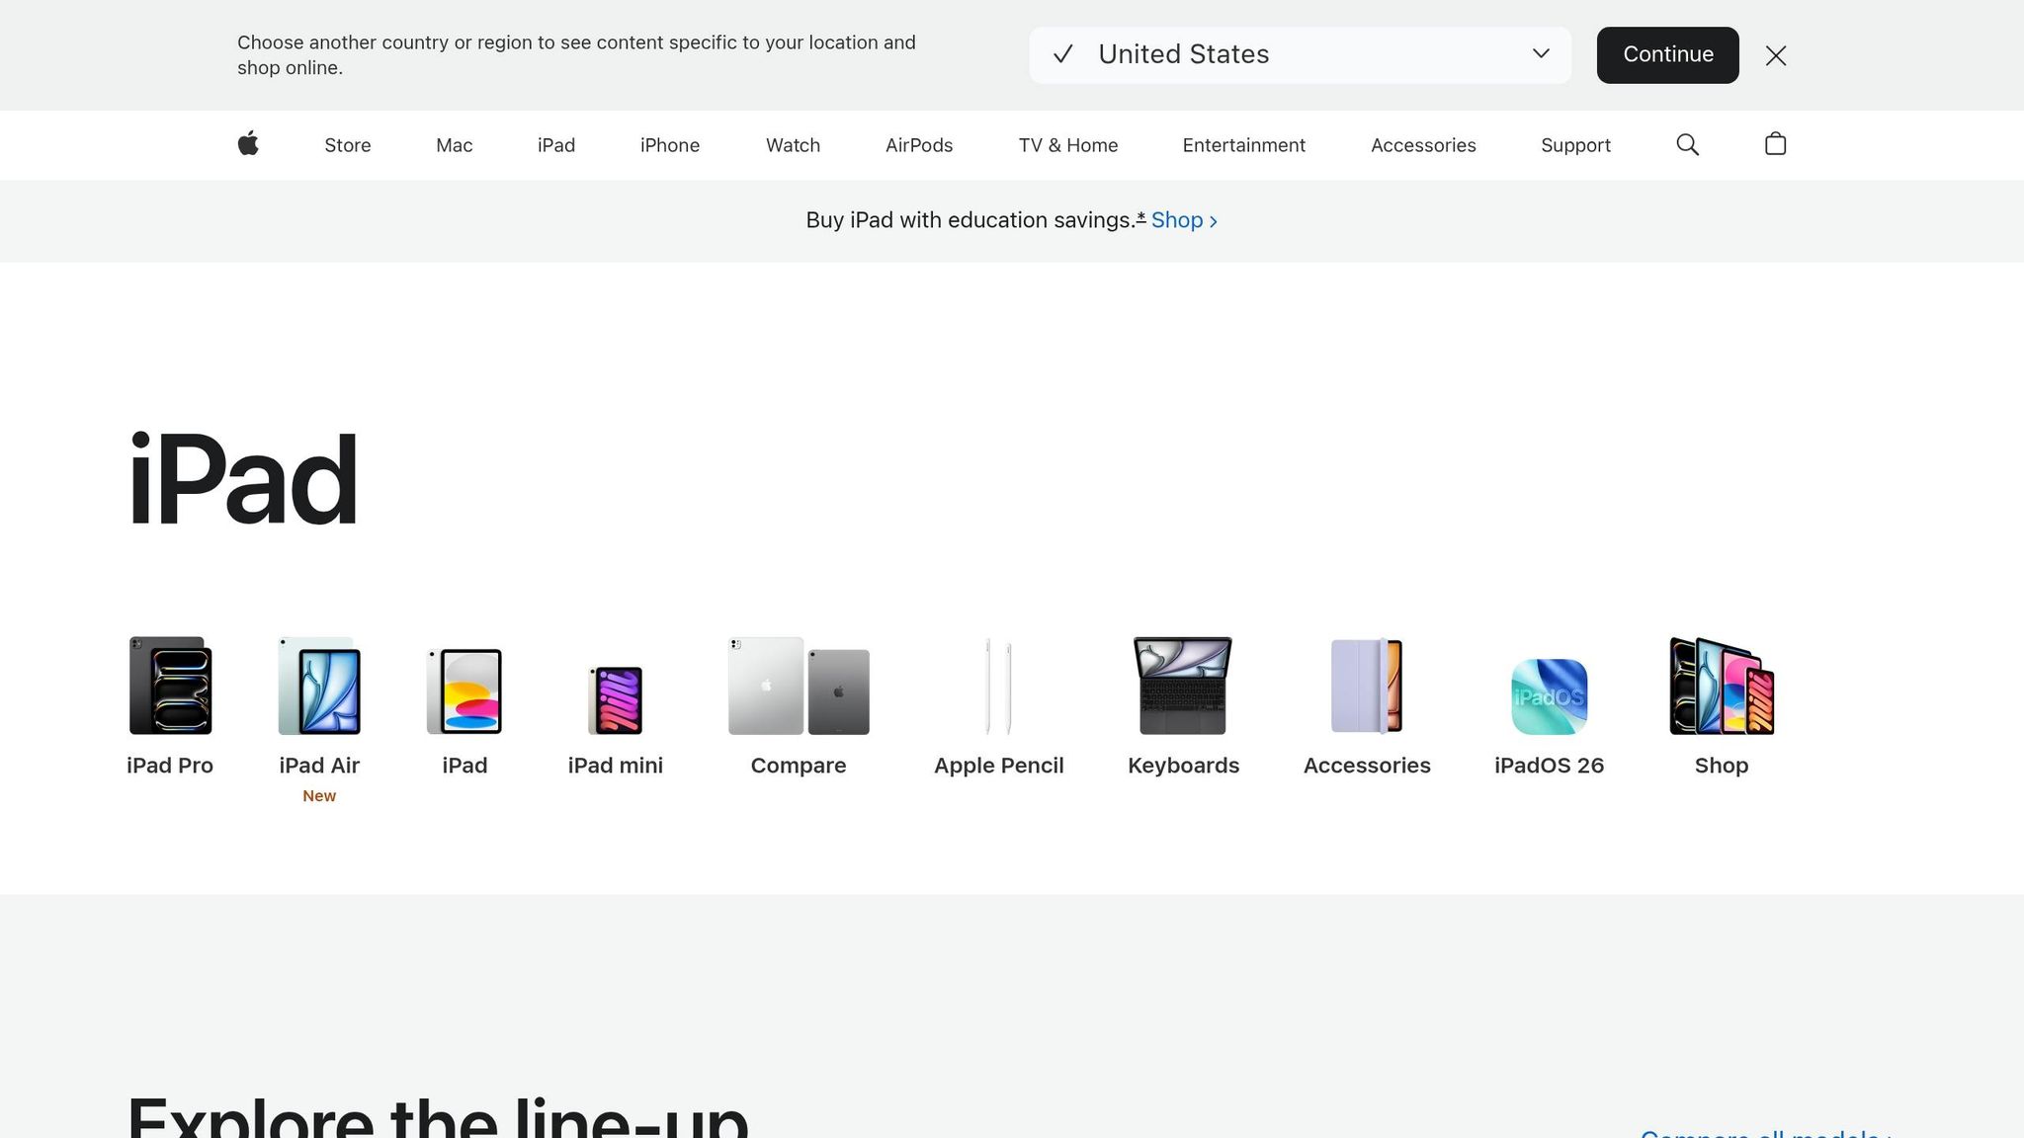
Task: Dismiss the country banner with X icon
Action: tap(1776, 55)
